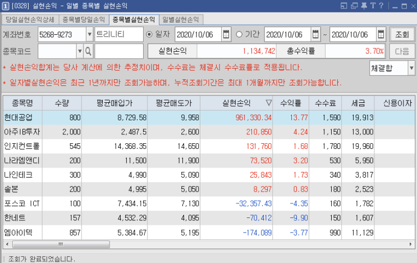This screenshot has height=263, width=417.
Task: Select the 포스코 ICT row
Action: coord(209,203)
